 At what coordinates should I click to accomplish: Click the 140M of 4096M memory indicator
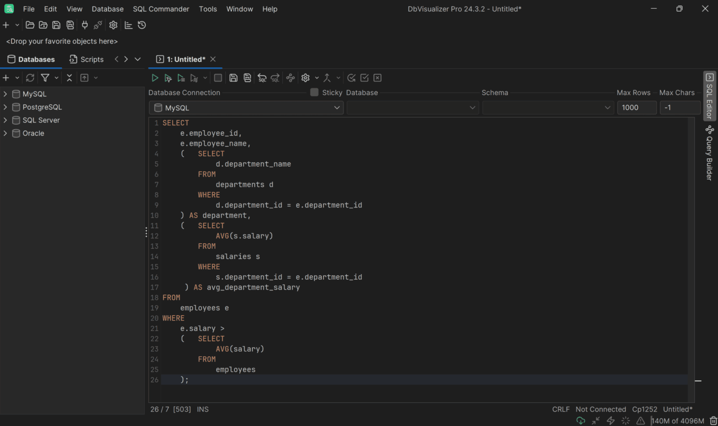click(x=677, y=420)
